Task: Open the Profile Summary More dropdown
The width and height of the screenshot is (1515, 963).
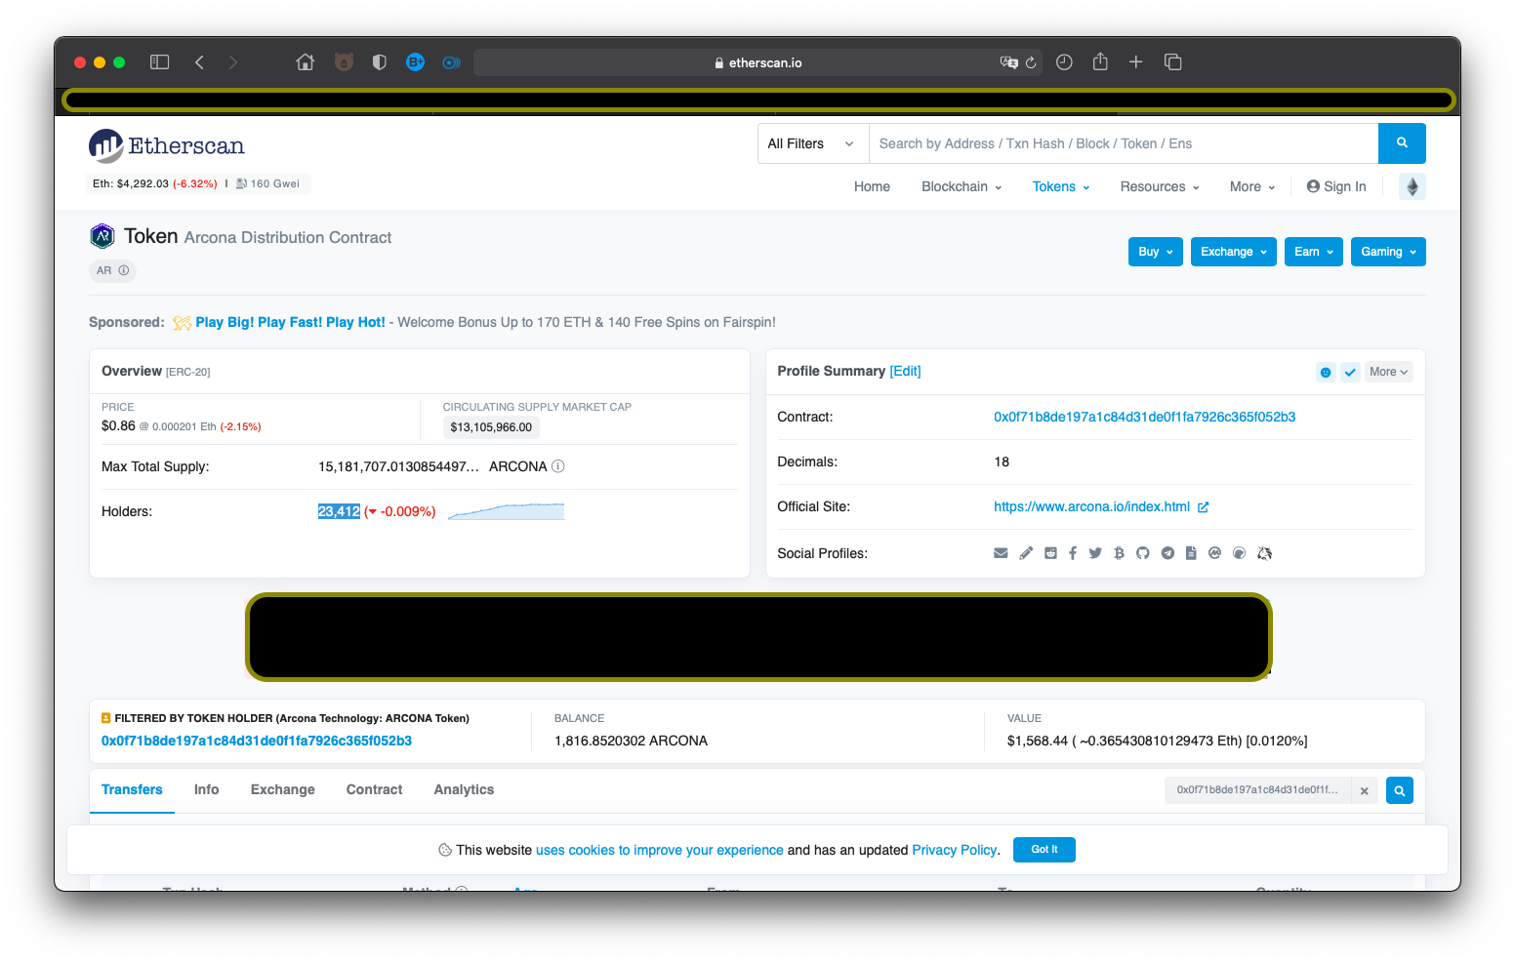Action: [1388, 372]
